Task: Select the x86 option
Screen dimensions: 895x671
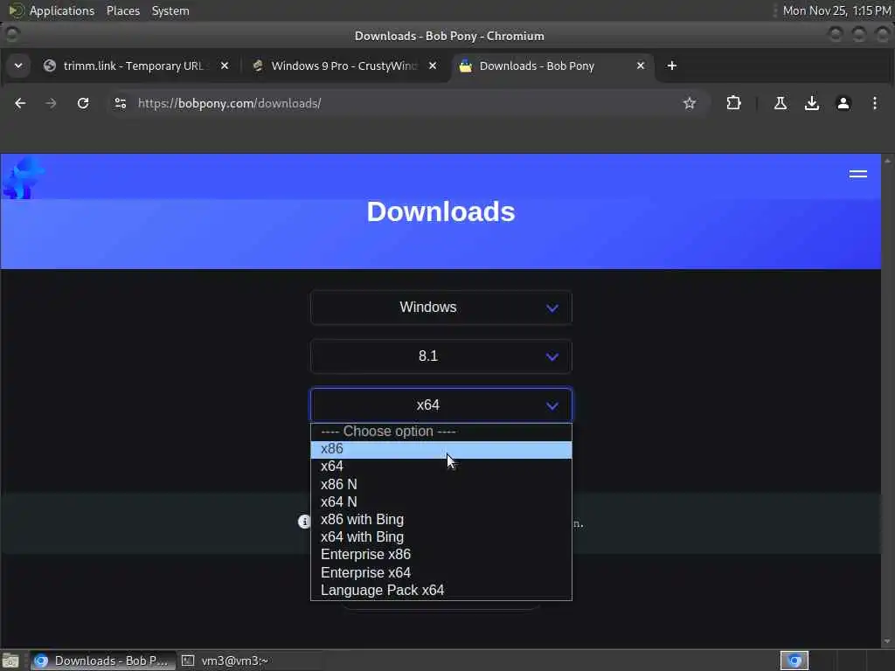Action: [441, 449]
